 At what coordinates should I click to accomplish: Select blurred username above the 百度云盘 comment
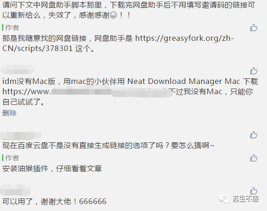[x=21, y=135]
